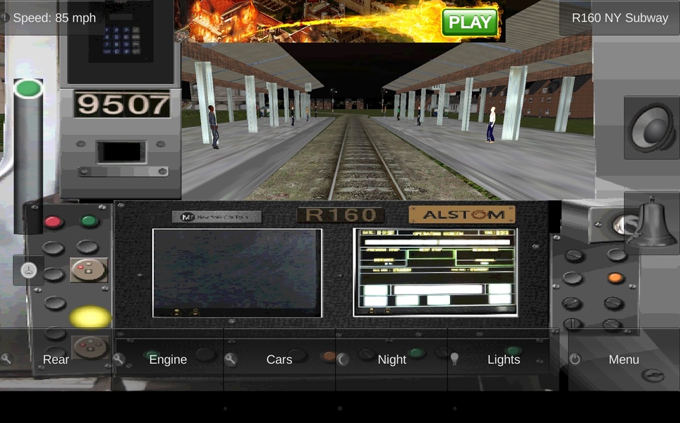
Task: Tap the 9507 car number display
Action: (122, 104)
